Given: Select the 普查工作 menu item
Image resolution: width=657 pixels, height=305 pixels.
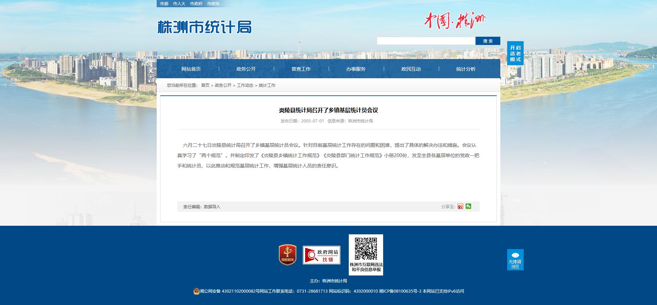Looking at the screenshot, I should (301, 69).
